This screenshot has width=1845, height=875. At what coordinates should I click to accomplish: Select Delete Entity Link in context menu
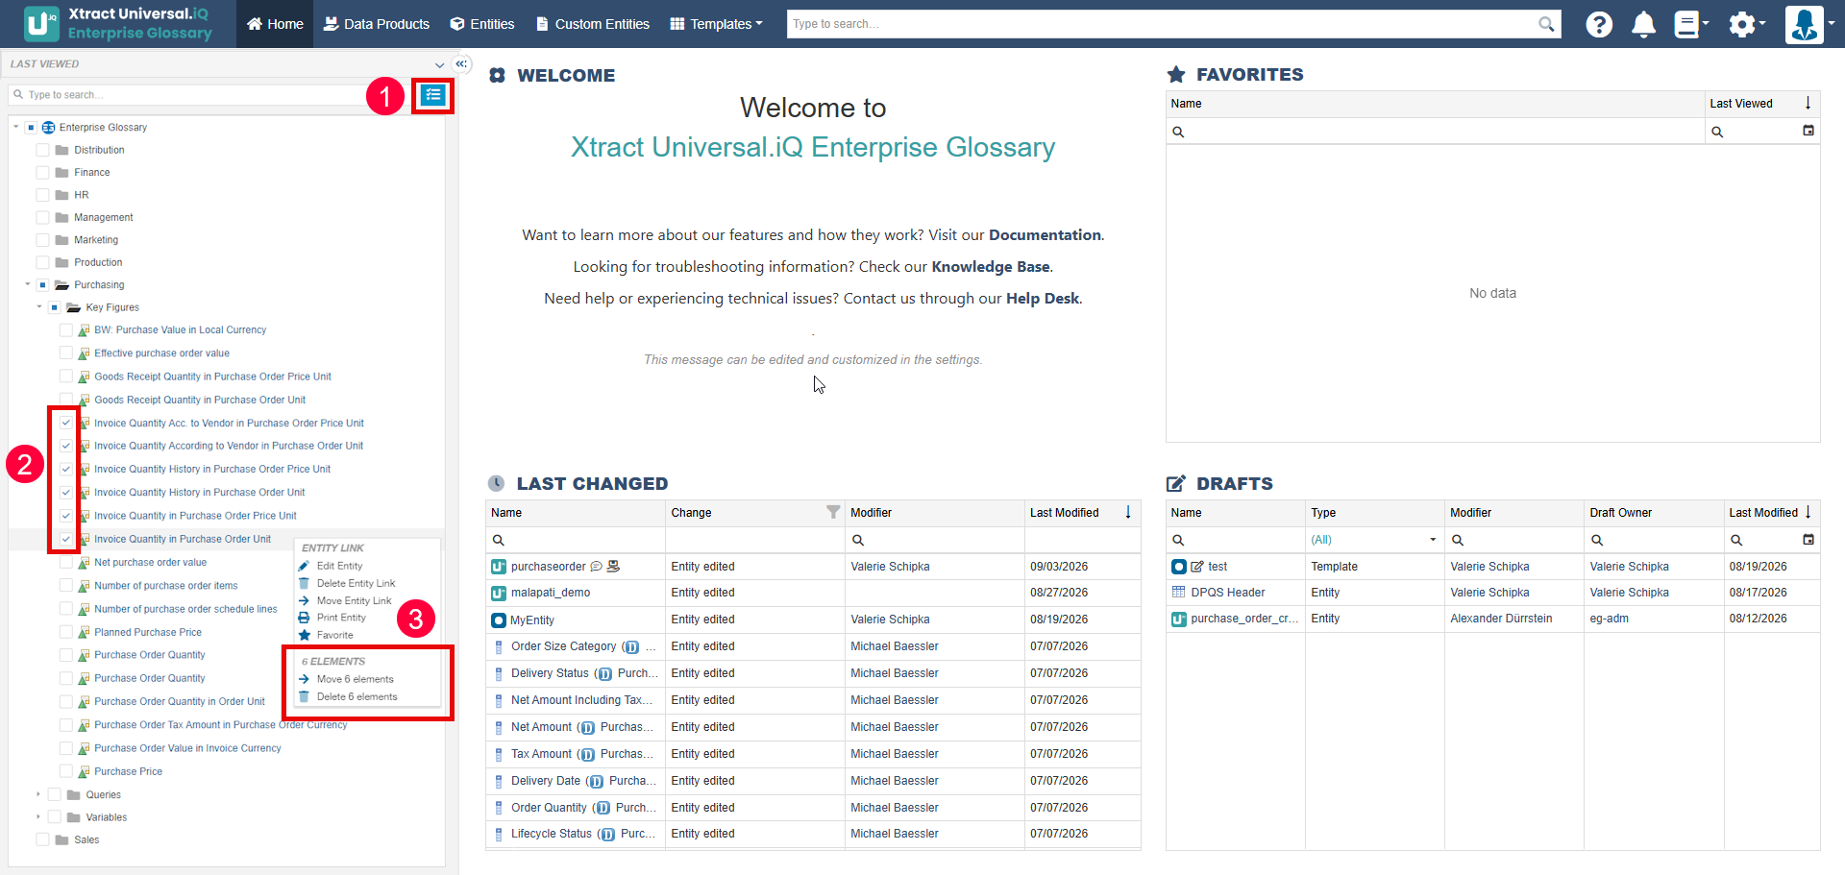tap(356, 583)
